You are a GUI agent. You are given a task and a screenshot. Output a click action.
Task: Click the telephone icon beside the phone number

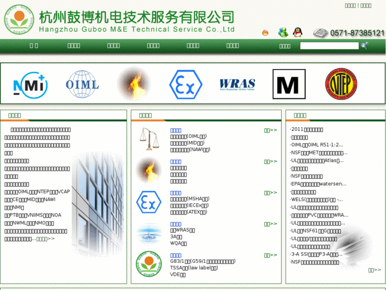tap(320, 33)
